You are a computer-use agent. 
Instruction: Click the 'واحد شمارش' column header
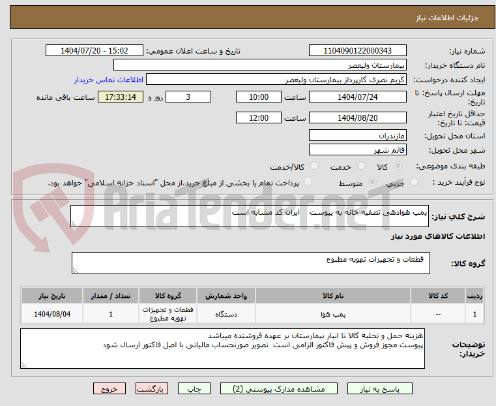[x=226, y=296]
